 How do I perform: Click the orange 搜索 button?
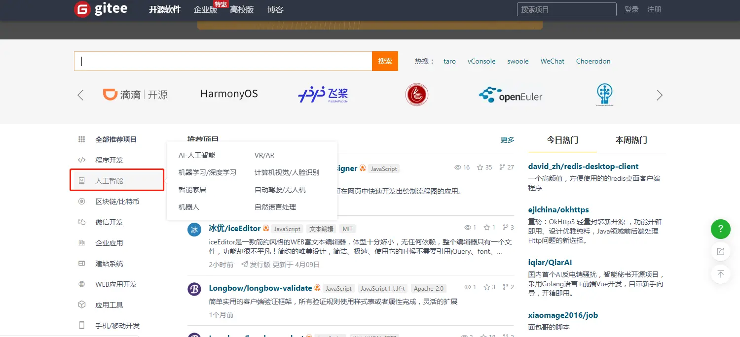click(x=385, y=61)
